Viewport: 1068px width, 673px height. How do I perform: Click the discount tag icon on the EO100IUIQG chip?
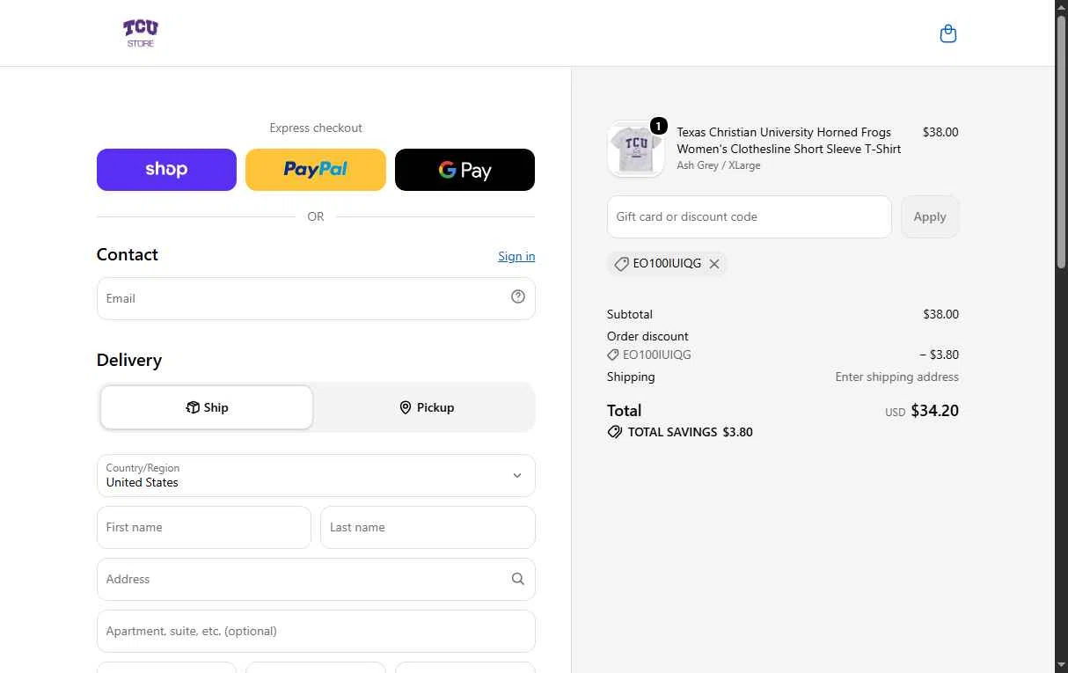click(621, 264)
